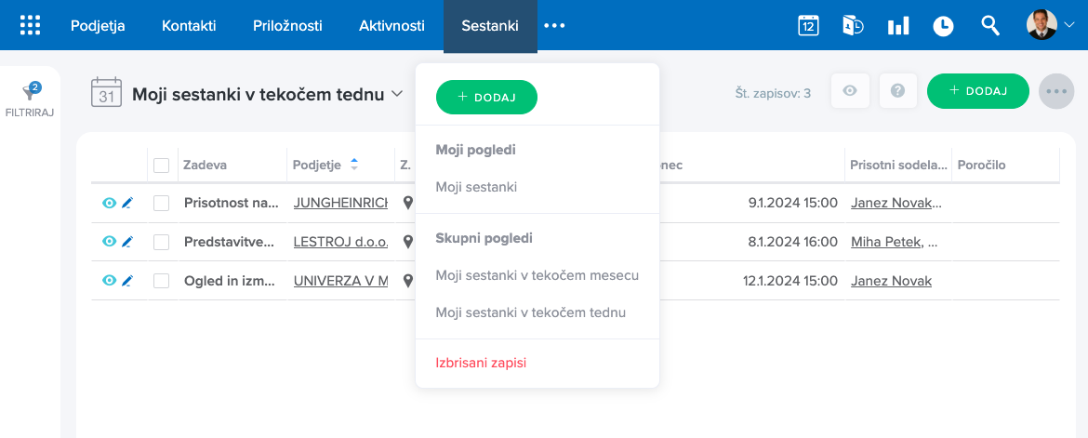
Task: Toggle the select-all checkbox in header
Action: pyautogui.click(x=162, y=166)
